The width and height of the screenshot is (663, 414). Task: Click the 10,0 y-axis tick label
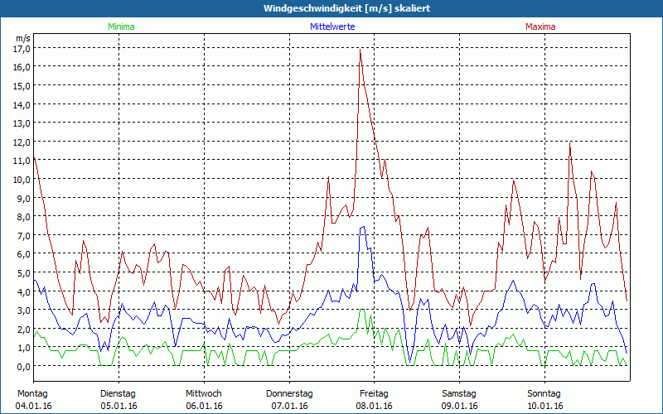[22, 179]
